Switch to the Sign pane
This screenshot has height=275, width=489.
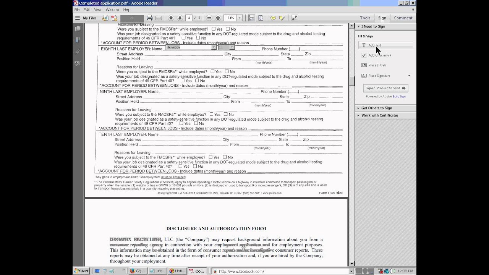[382, 18]
